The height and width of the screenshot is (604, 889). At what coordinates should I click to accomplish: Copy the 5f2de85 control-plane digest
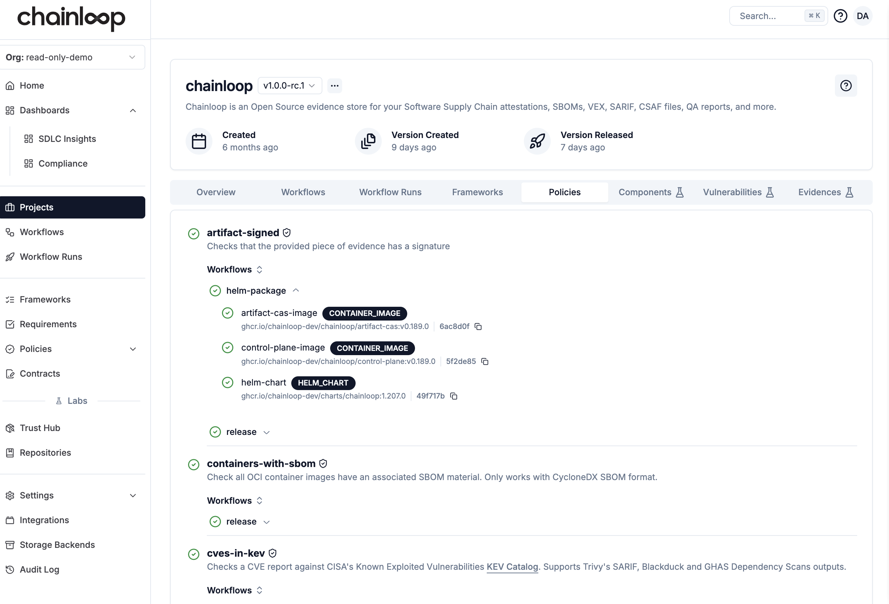(485, 361)
